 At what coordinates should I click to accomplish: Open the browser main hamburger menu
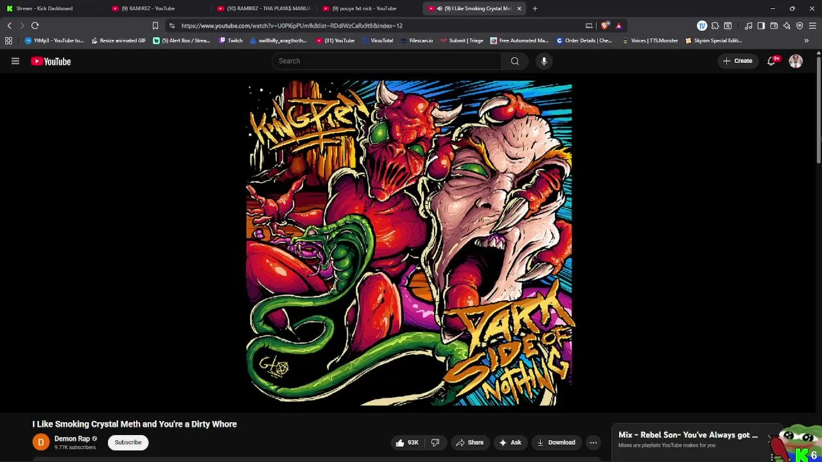coord(812,26)
